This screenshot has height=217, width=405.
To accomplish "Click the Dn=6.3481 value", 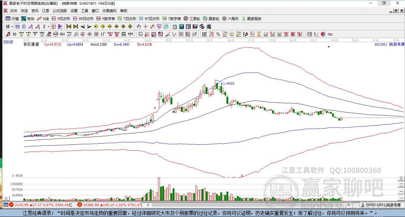I will tap(122, 44).
